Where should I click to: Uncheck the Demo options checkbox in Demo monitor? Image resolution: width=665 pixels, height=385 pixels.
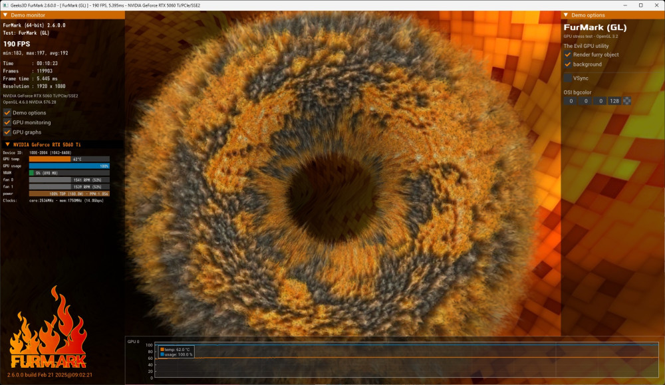click(7, 113)
